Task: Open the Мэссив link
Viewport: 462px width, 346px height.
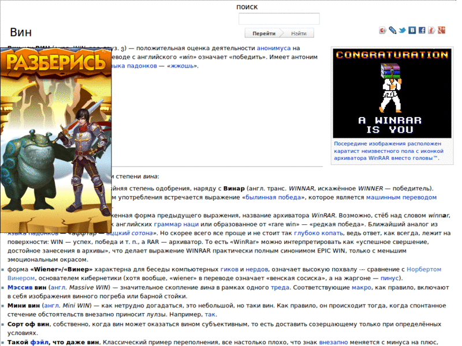Action: click(20, 287)
